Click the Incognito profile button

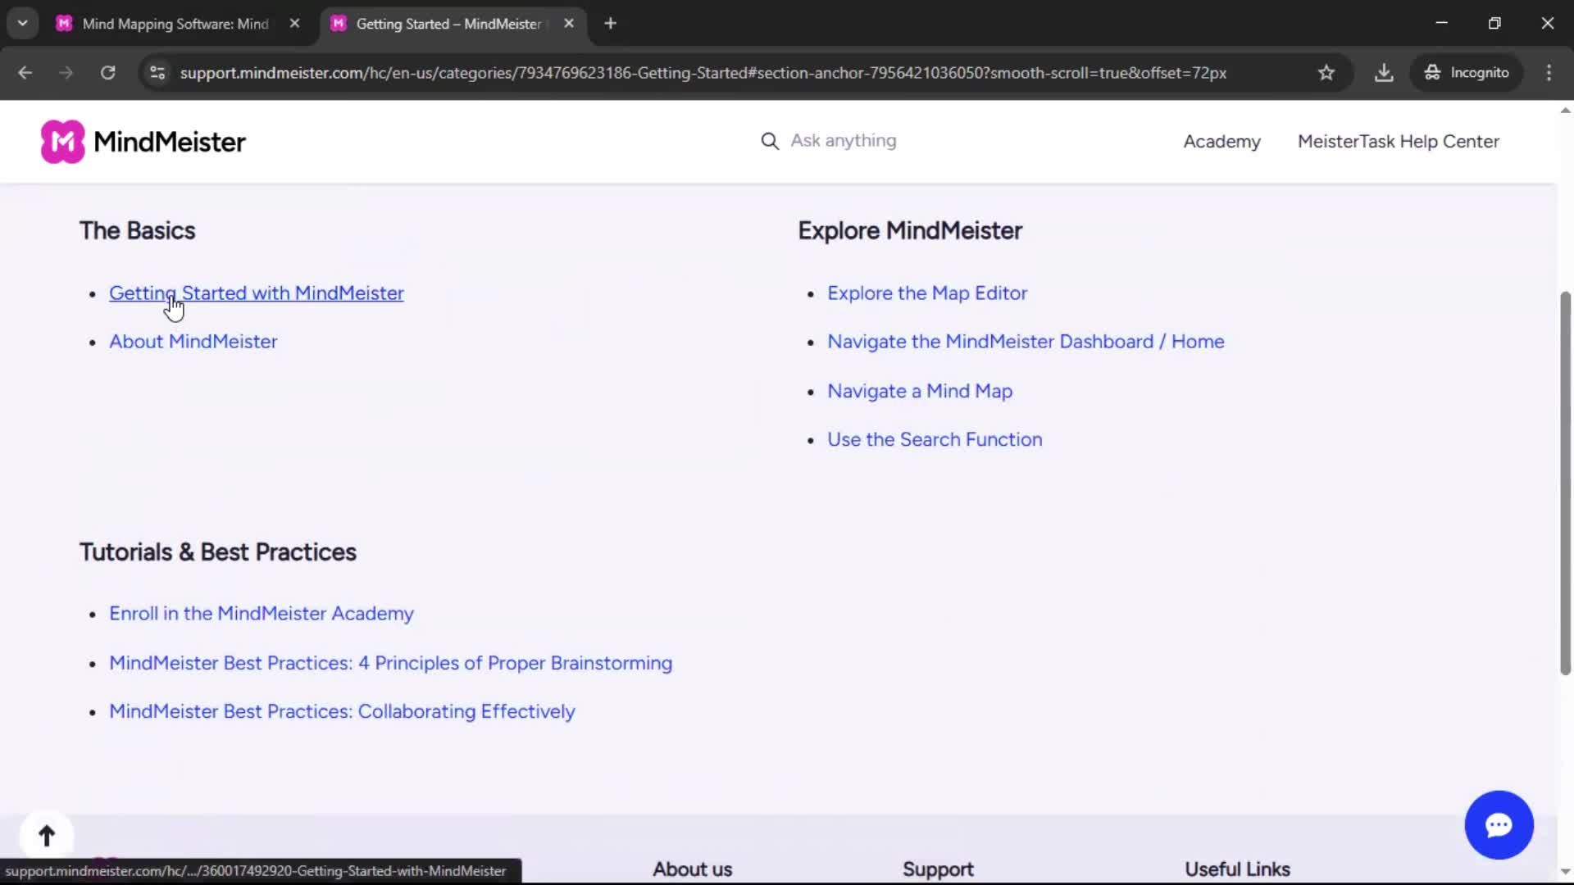pyautogui.click(x=1467, y=73)
